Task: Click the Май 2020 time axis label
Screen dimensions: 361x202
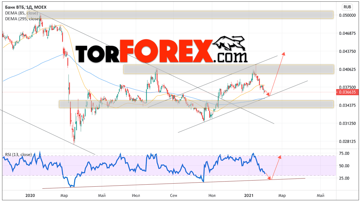Action: coord(102,196)
